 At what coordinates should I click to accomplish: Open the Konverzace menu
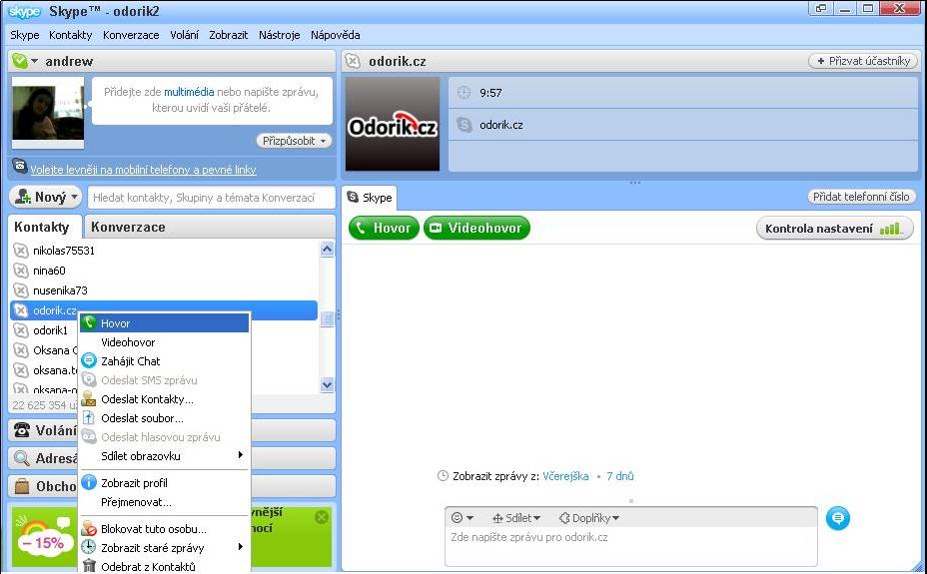click(131, 35)
